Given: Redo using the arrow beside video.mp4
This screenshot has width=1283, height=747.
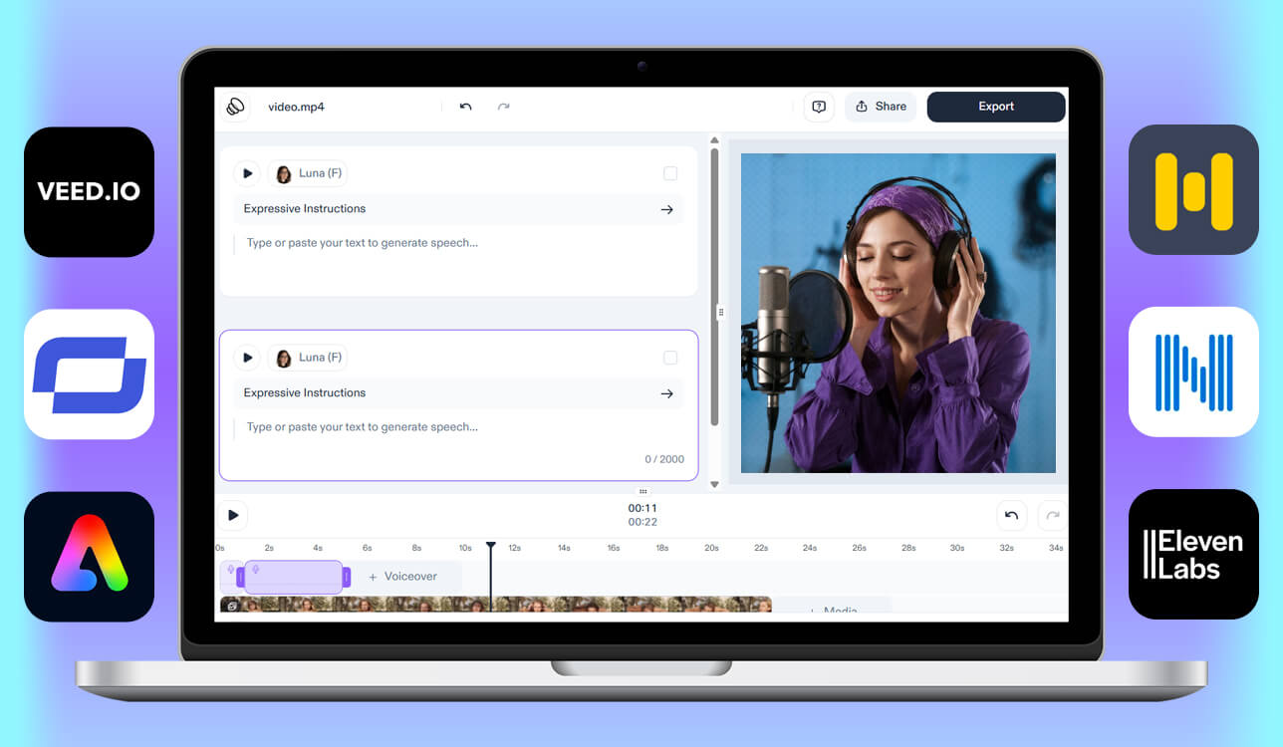Looking at the screenshot, I should coord(503,107).
